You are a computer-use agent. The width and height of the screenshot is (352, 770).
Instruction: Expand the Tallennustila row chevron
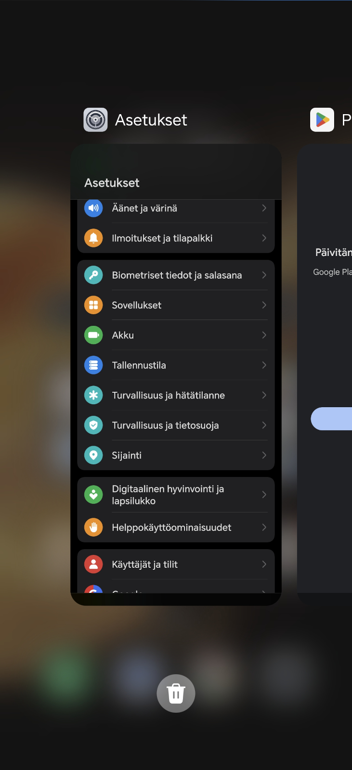coord(264,365)
